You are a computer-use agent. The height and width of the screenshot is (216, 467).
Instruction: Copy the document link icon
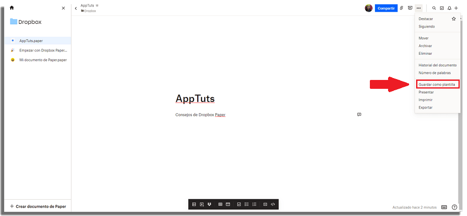click(402, 8)
